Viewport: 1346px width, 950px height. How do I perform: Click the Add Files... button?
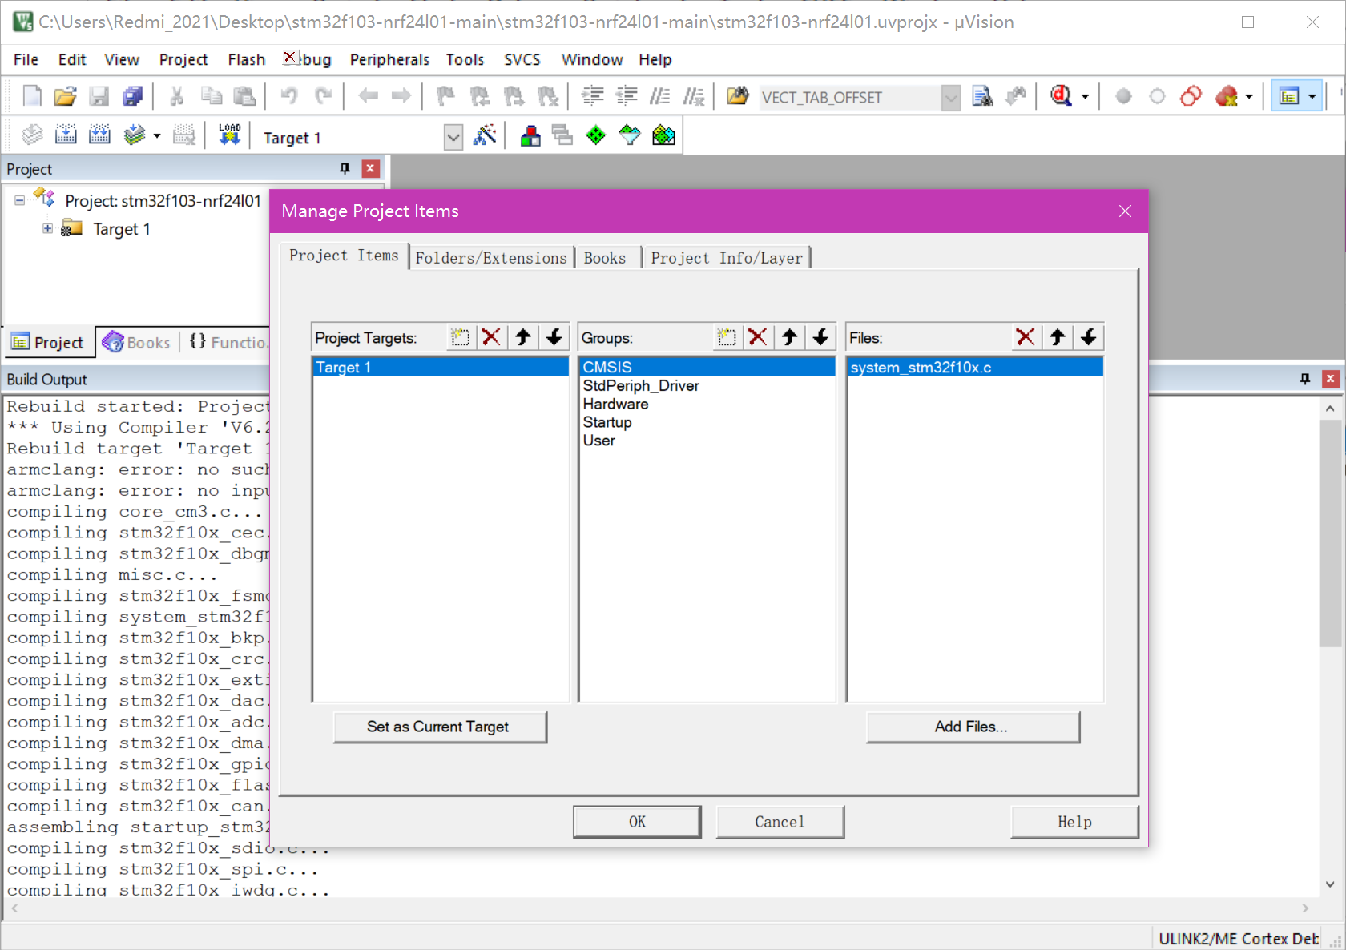point(973,727)
